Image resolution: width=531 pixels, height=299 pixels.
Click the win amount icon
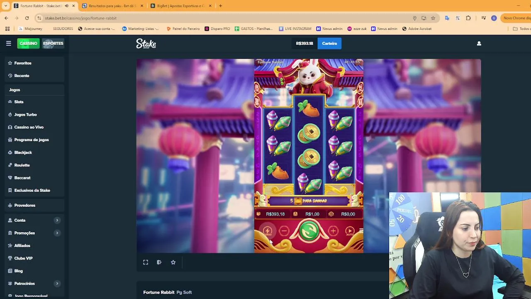click(331, 214)
